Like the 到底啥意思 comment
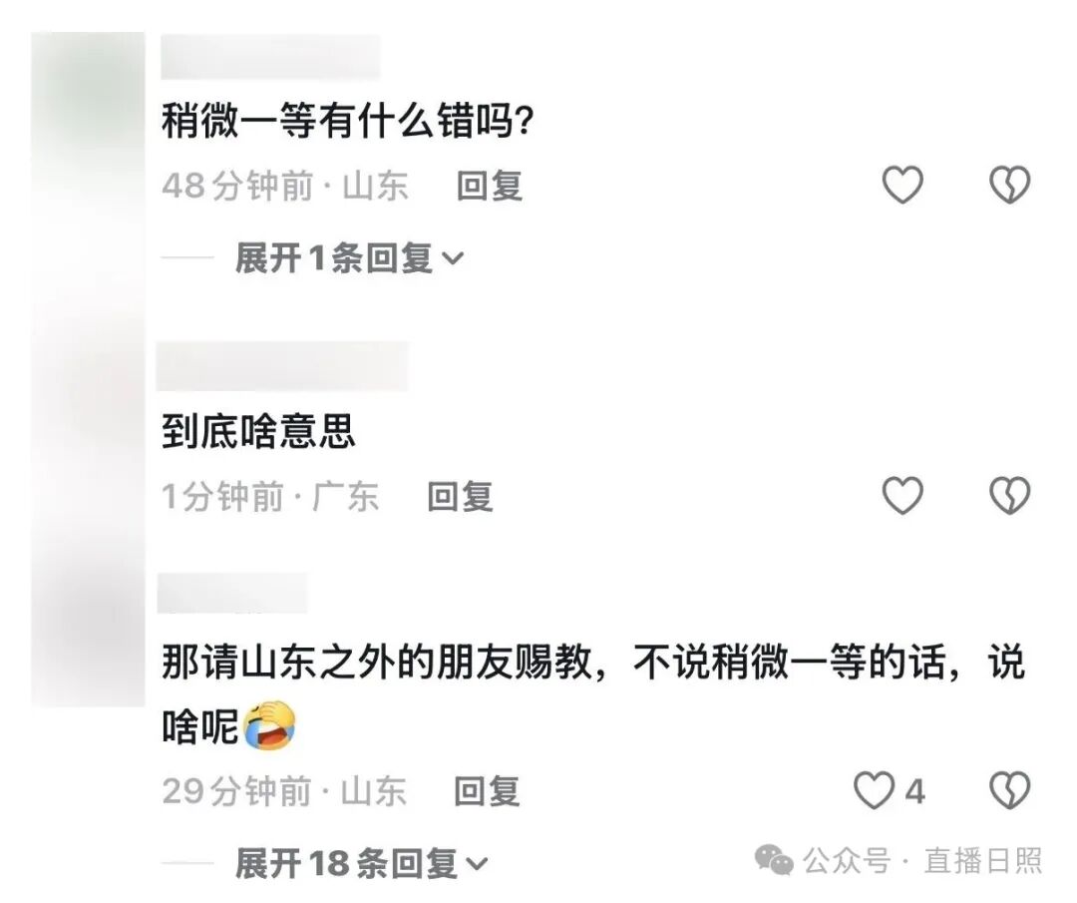 [x=901, y=495]
